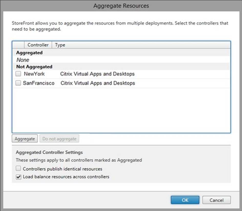Check the NewYork controller checkbox
This screenshot has height=211, width=242.
pos(18,74)
